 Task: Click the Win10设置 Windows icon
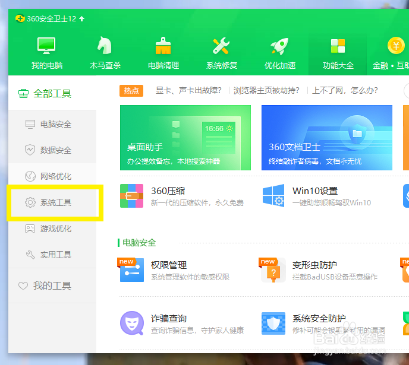[x=273, y=196]
